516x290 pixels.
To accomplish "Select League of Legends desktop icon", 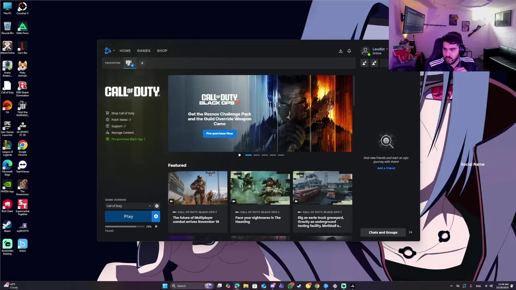I will (x=7, y=148).
